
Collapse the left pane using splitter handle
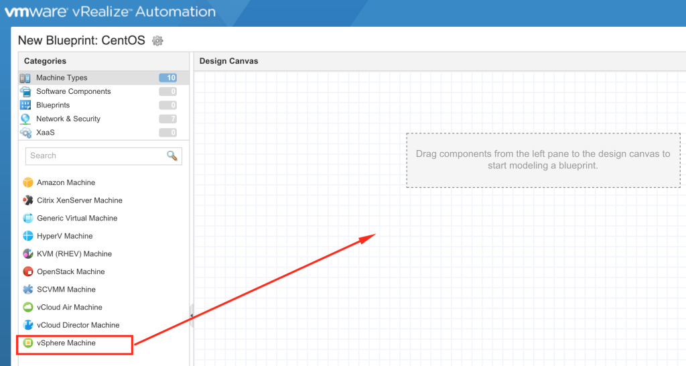[191, 315]
